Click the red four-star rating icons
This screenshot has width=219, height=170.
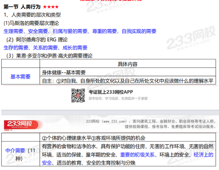51,7
